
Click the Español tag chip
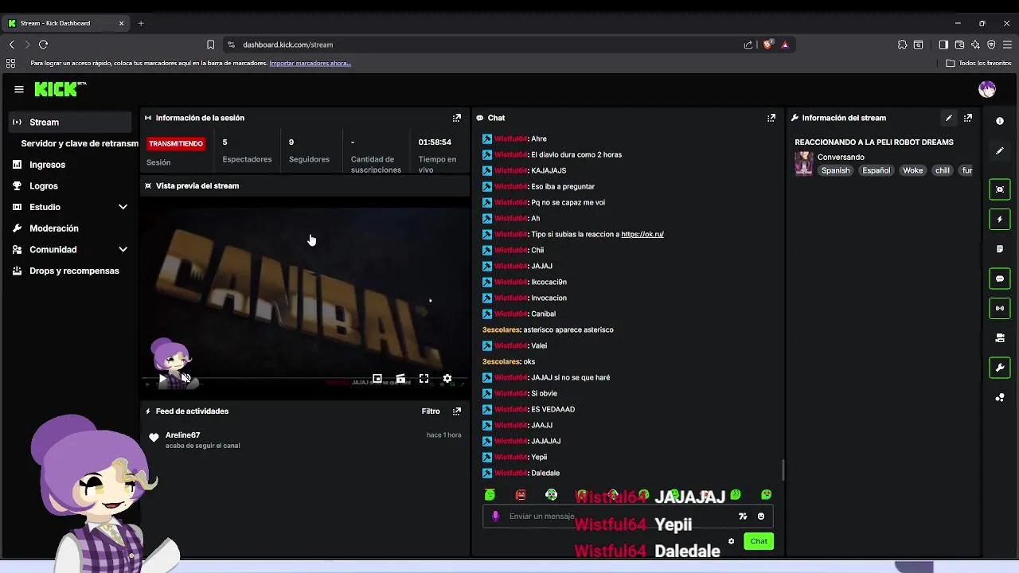876,170
